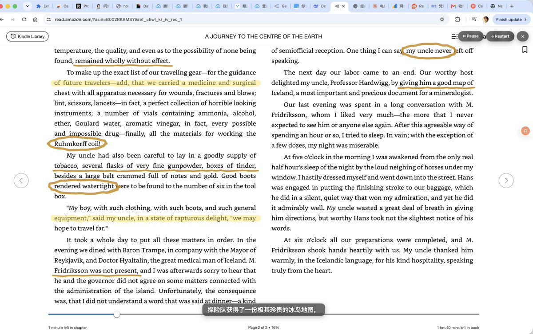Switch to the 'Ne' tab
The image size is (533, 334).
pyautogui.click(x=496, y=6)
